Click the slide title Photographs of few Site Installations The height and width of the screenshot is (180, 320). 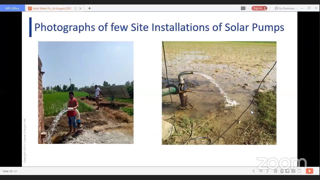159,27
